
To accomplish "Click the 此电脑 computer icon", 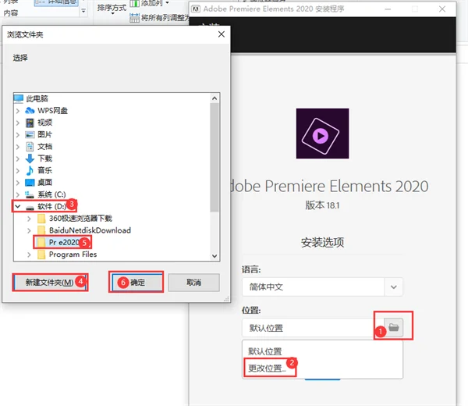I will 19,98.
